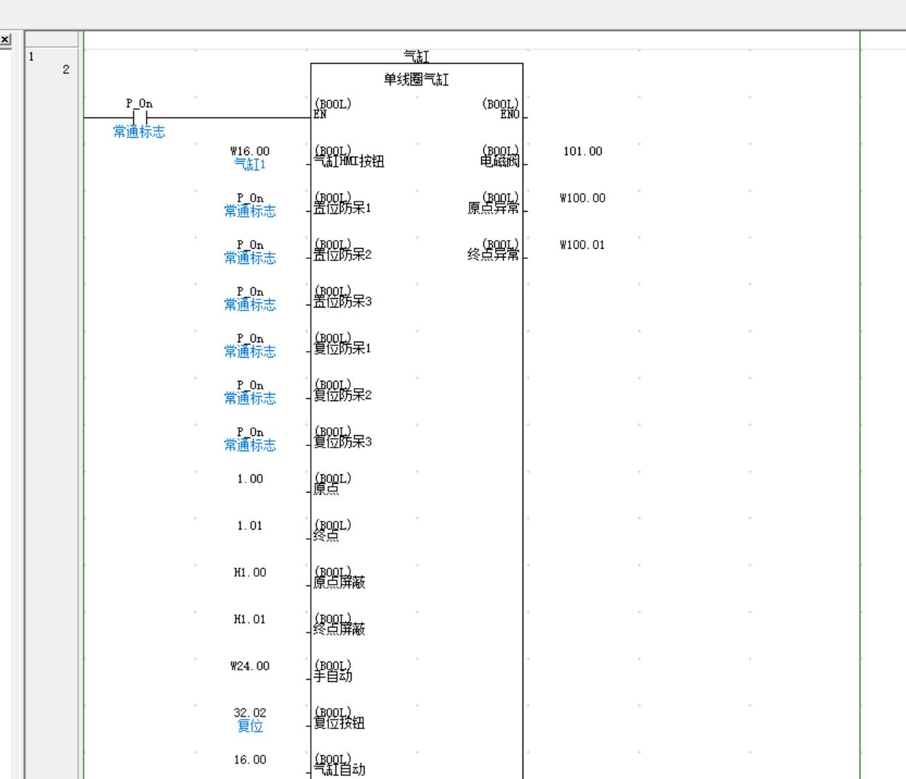Select the 气缸 instance name above the block
Screen dimensions: 906x779
(x=416, y=57)
